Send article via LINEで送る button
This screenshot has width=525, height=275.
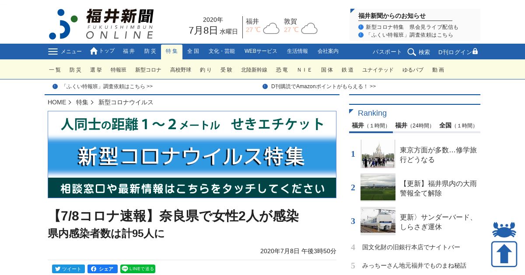click(138, 269)
